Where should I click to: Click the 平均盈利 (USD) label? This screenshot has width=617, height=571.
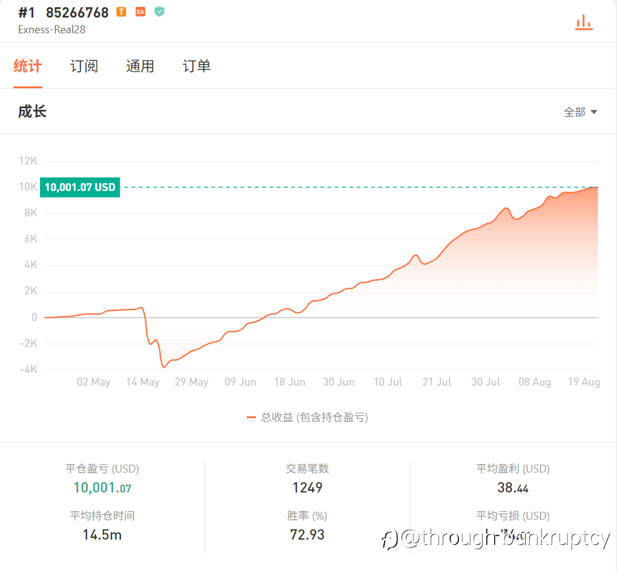513,469
